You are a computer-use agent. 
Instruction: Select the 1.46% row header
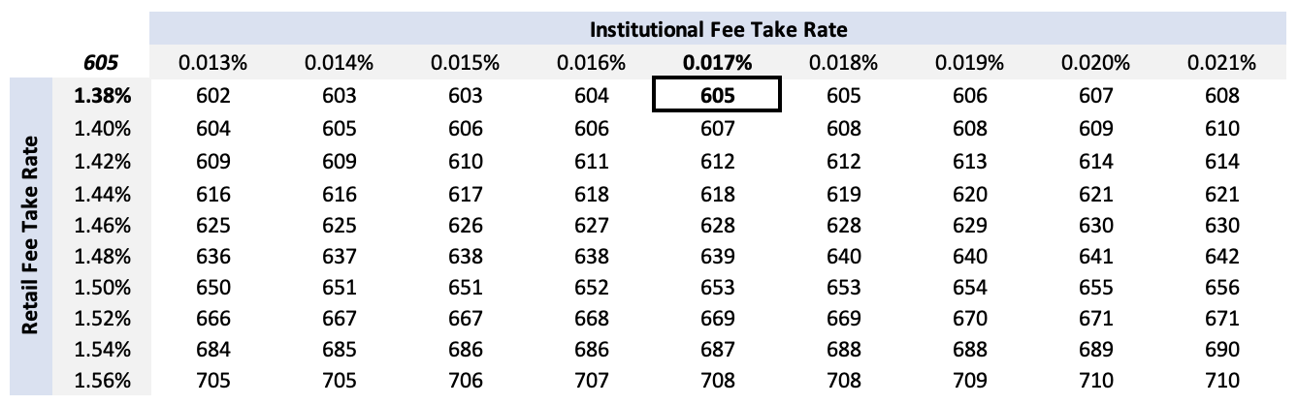click(103, 226)
